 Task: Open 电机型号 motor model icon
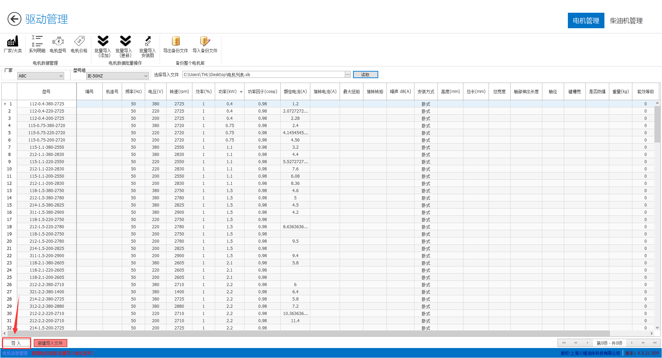tap(58, 44)
